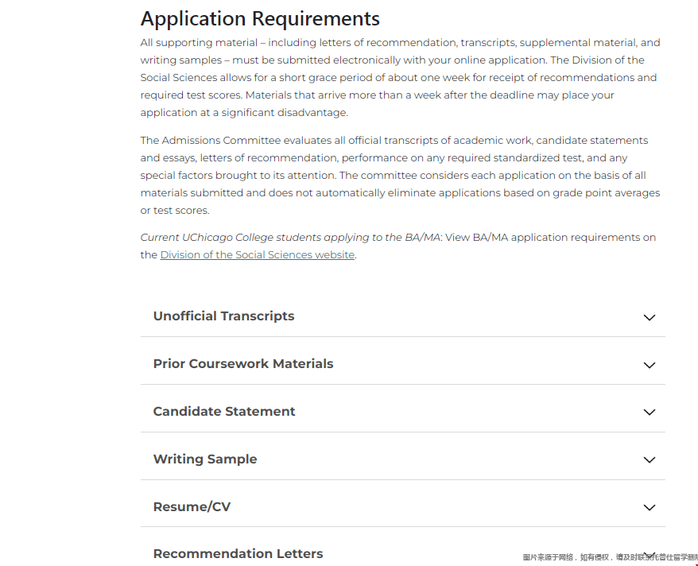
Task: Click the Application Requirements page heading
Action: (x=260, y=18)
